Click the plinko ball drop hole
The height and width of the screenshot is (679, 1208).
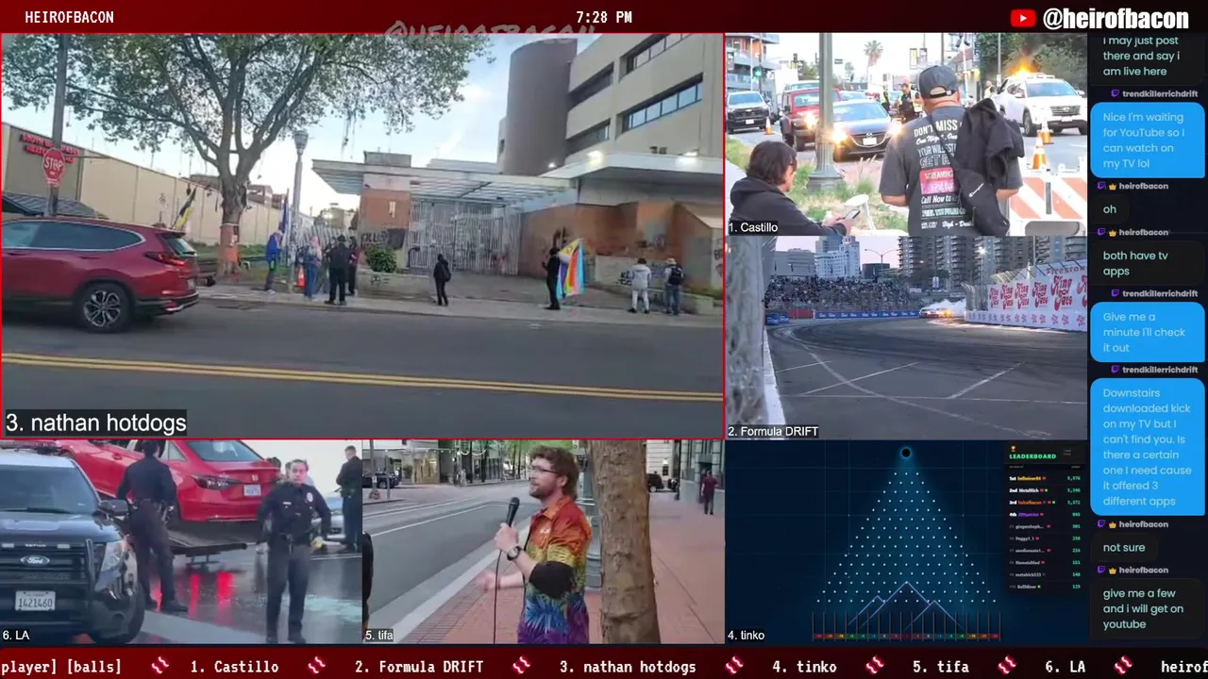pyautogui.click(x=906, y=454)
